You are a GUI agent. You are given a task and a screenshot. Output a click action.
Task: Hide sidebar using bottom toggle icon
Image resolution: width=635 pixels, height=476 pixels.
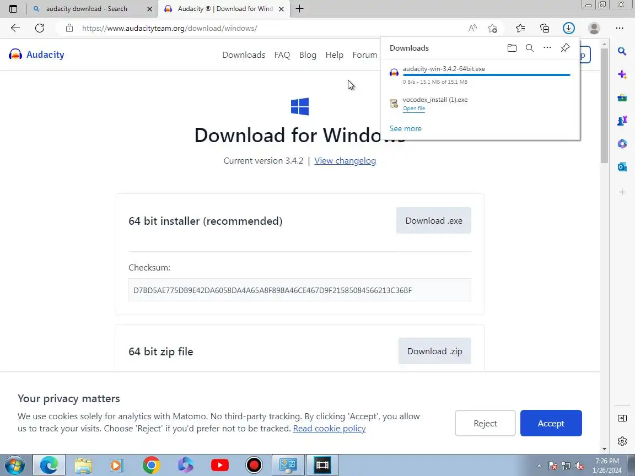[x=622, y=418]
